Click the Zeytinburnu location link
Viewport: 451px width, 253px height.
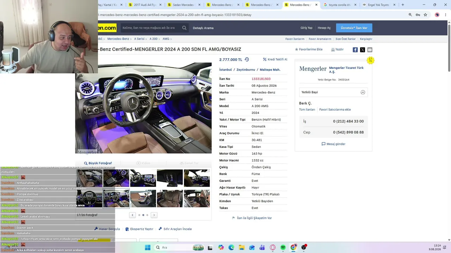(245, 70)
